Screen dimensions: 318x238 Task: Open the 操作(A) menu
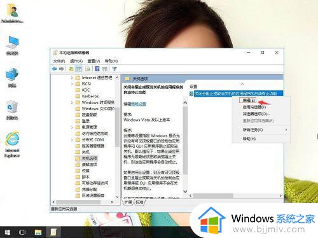[x=76, y=61]
